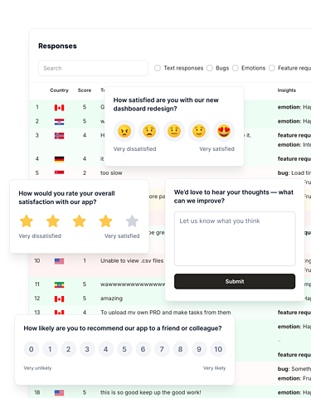Click the Canada flag in row 1
The width and height of the screenshot is (311, 398).
tap(59, 108)
